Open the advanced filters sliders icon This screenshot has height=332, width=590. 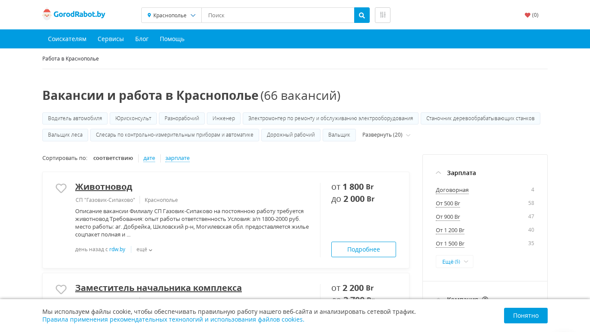point(383,15)
